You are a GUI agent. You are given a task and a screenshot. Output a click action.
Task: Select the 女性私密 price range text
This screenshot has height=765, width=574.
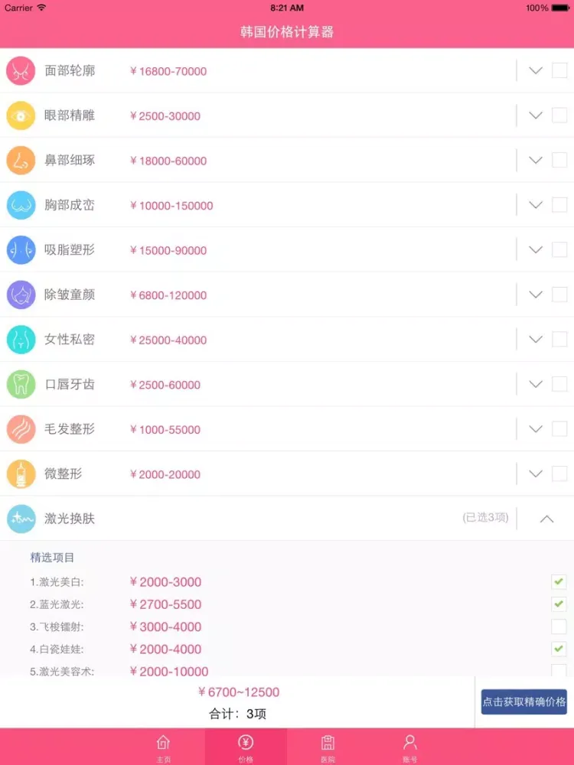click(168, 340)
